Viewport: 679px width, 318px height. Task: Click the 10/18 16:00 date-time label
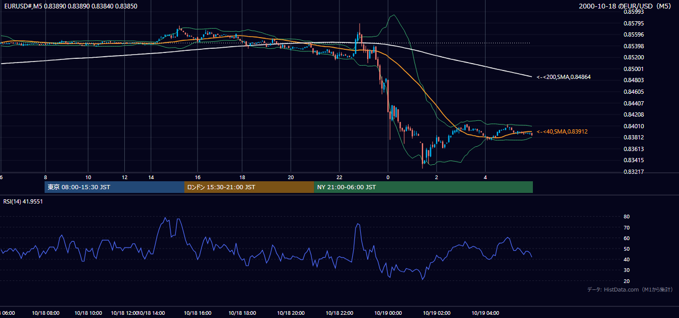197,313
